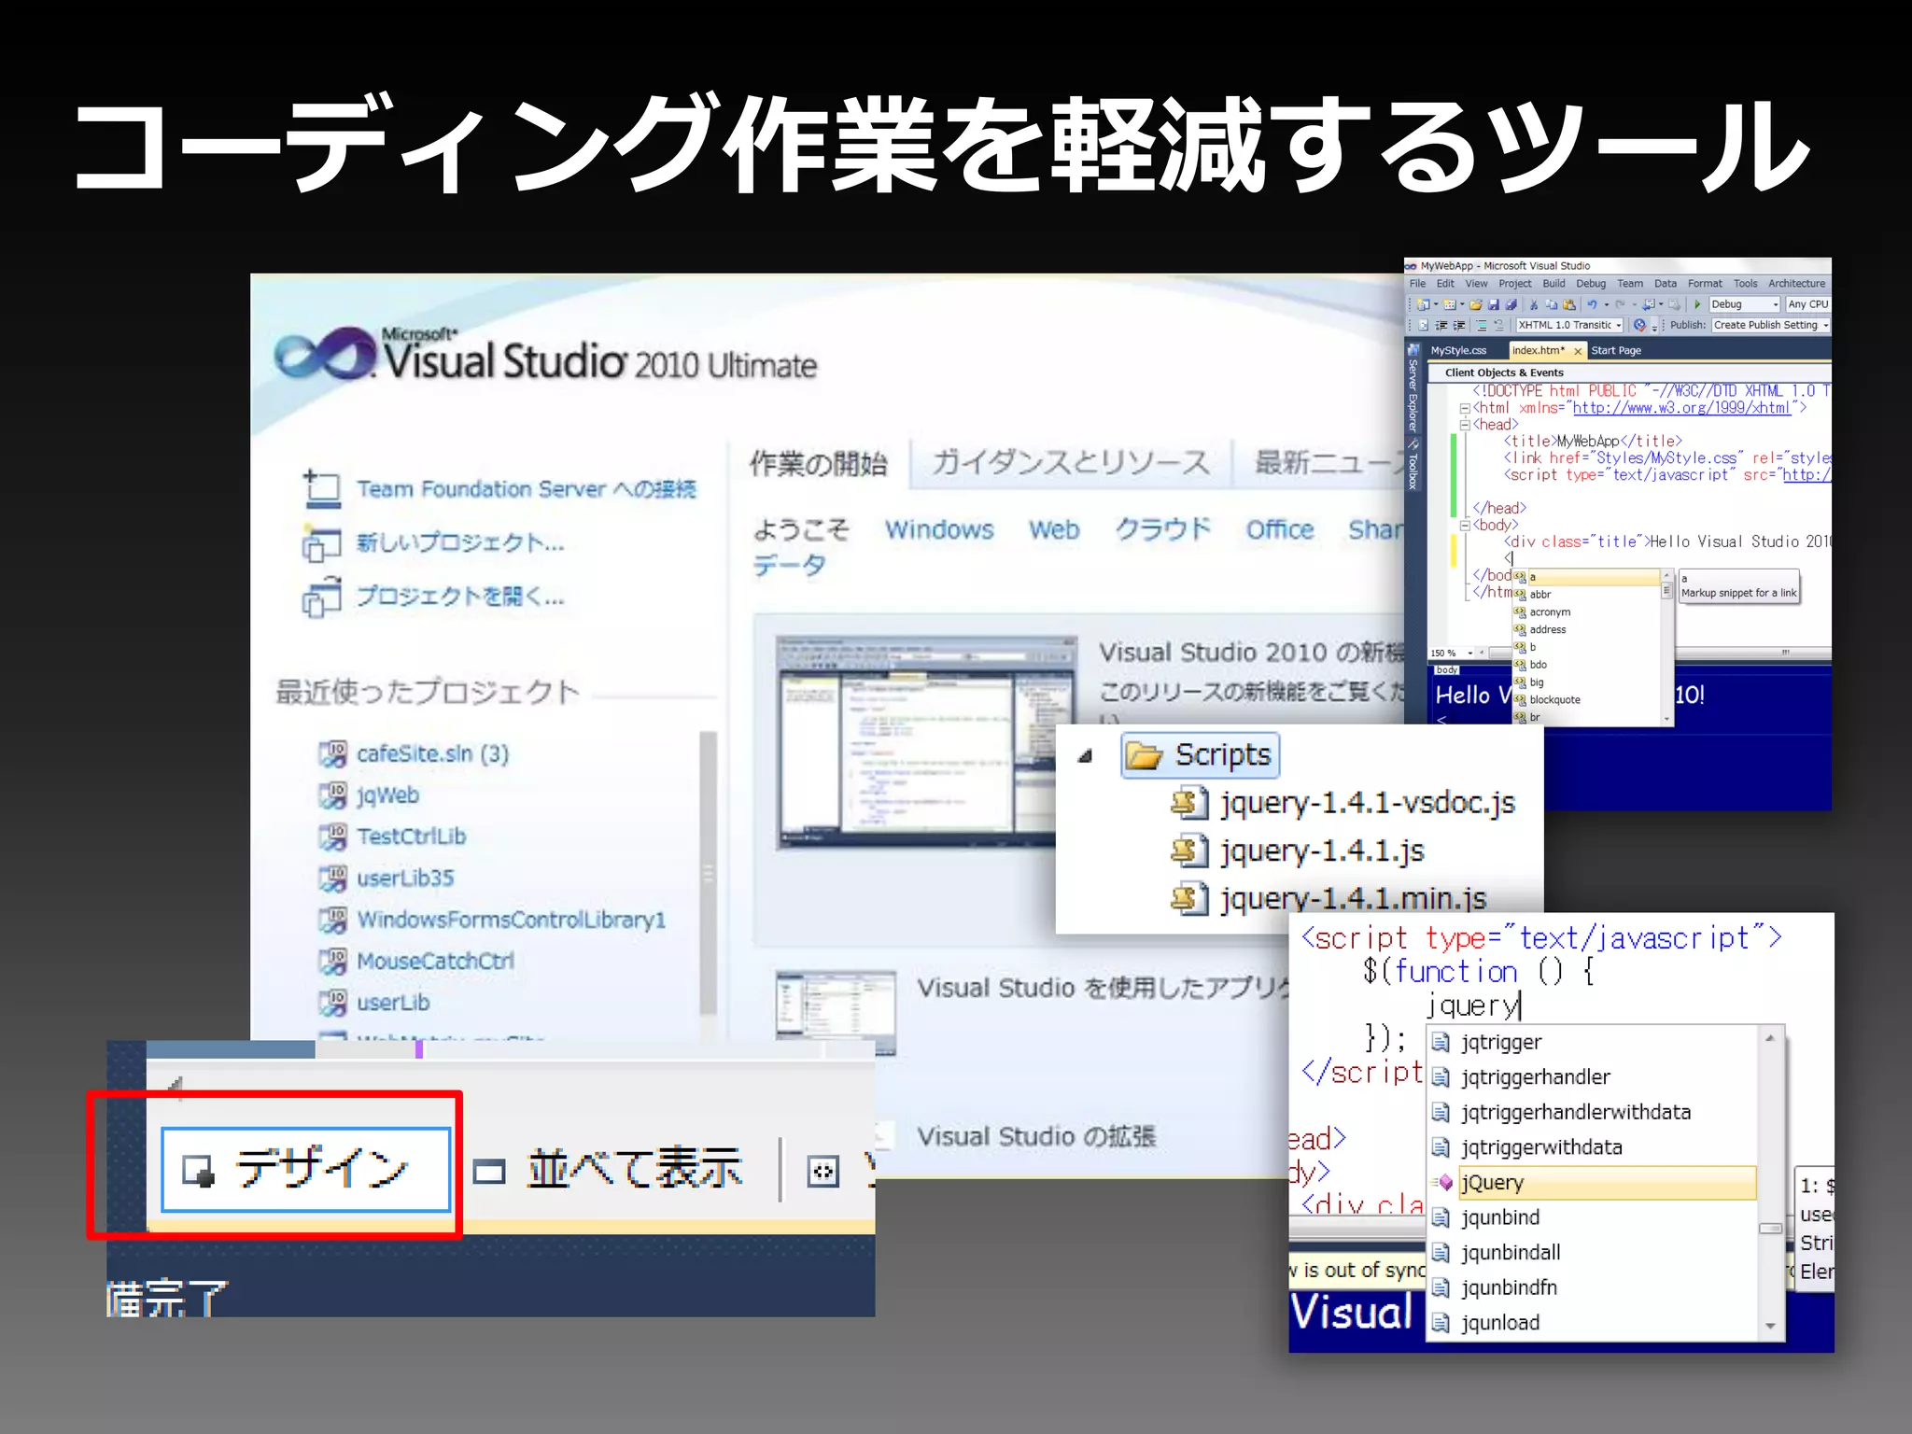
Task: Open the XHTML 1.0 Transitional dropdown
Action: tap(1571, 326)
